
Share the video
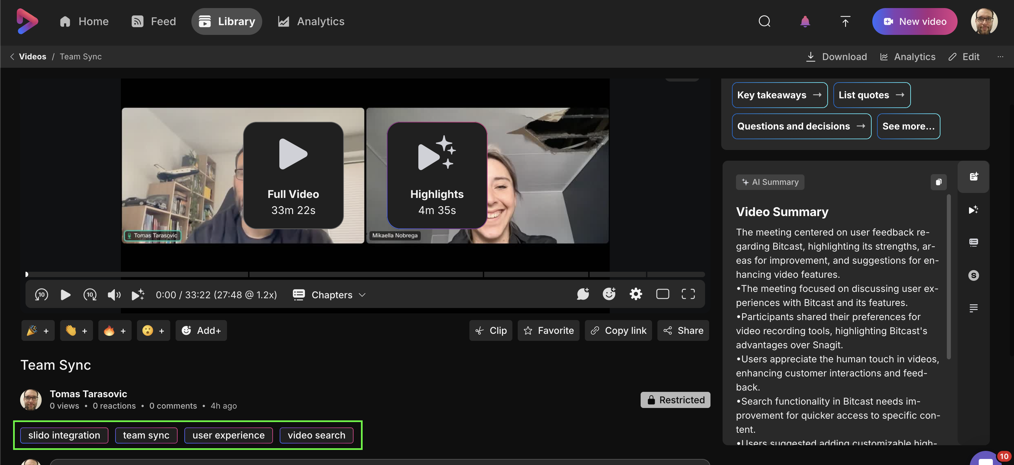click(x=683, y=330)
